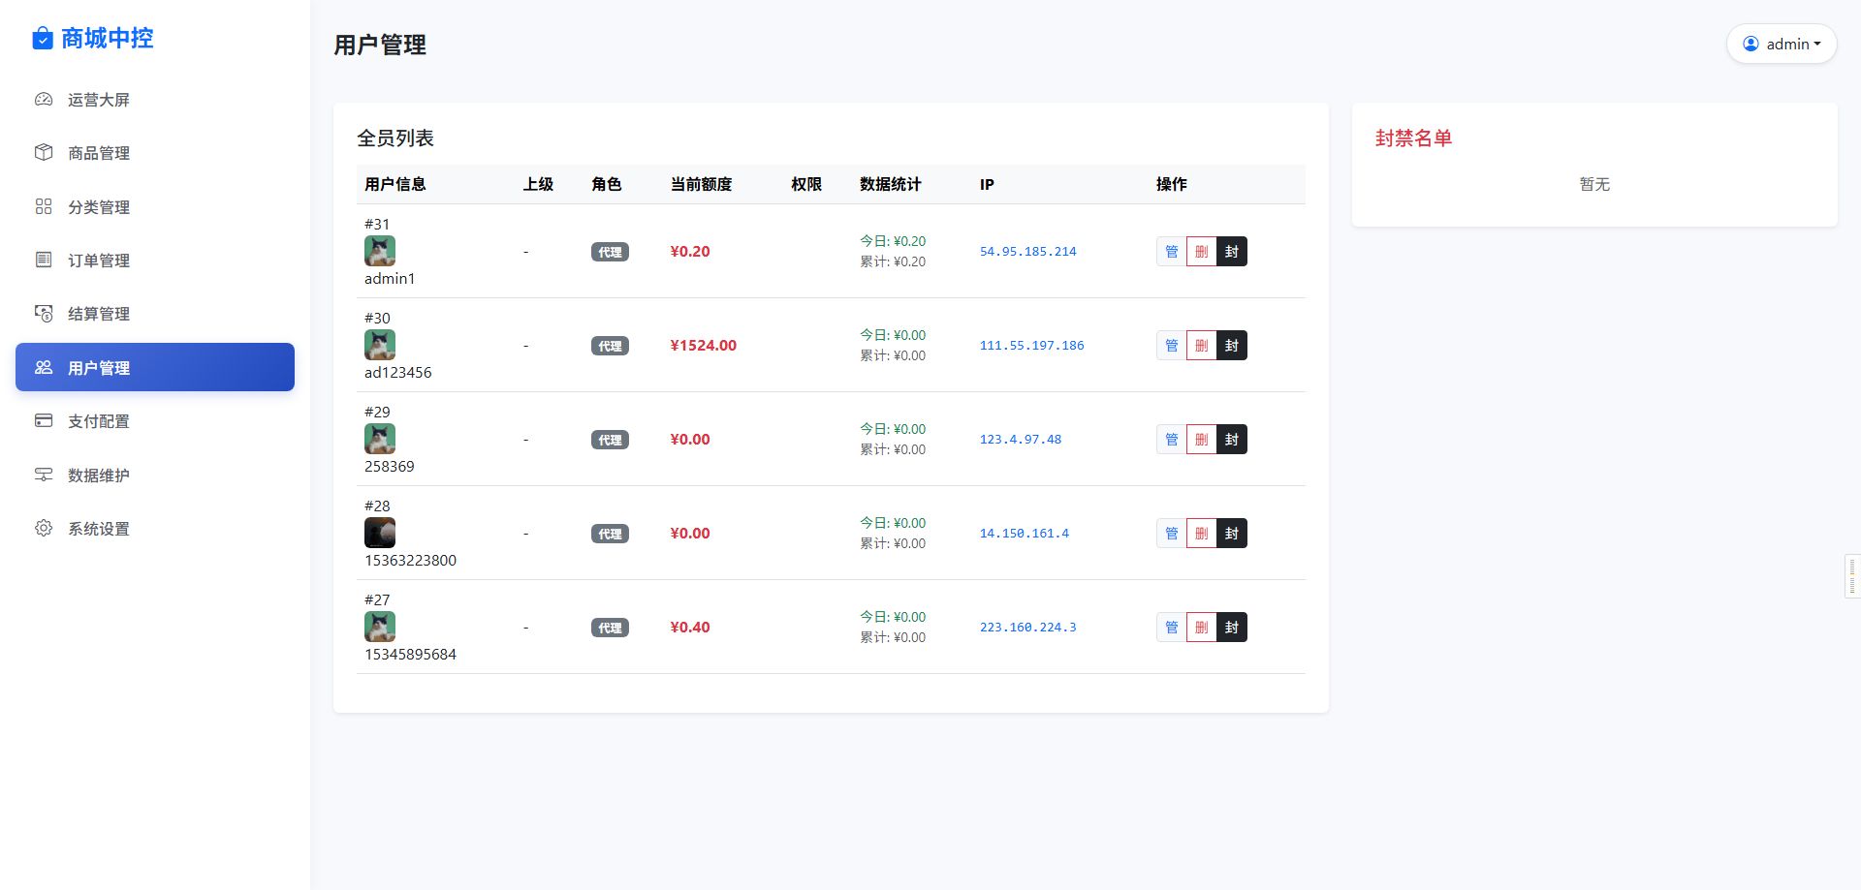This screenshot has width=1861, height=890.
Task: Click IP address 123.4.97.48
Action: click(x=1020, y=440)
